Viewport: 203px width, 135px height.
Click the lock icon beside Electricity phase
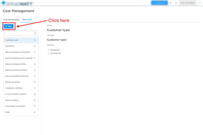click(35, 82)
